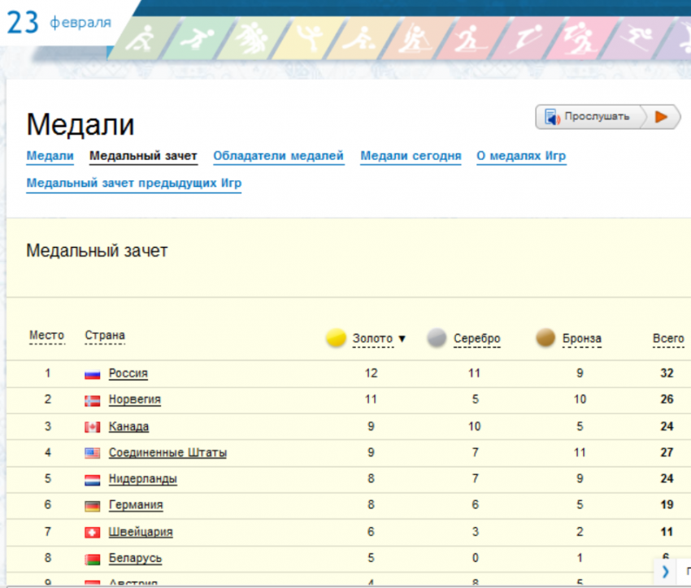This screenshot has height=588, width=691.
Task: Open Медальный зачет предыдущих Игр link
Action: point(133,184)
